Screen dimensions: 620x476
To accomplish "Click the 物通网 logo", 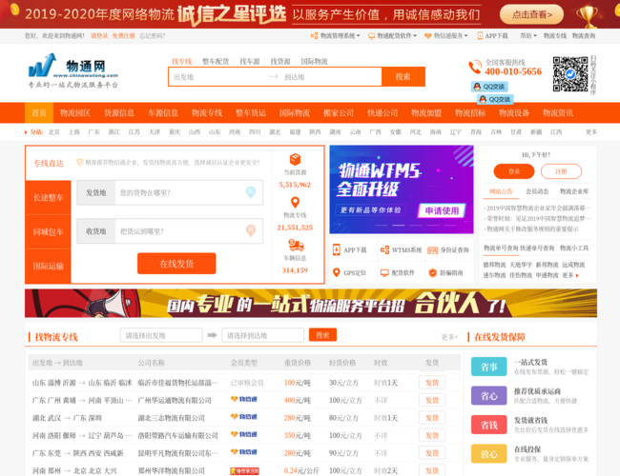I will (73, 70).
